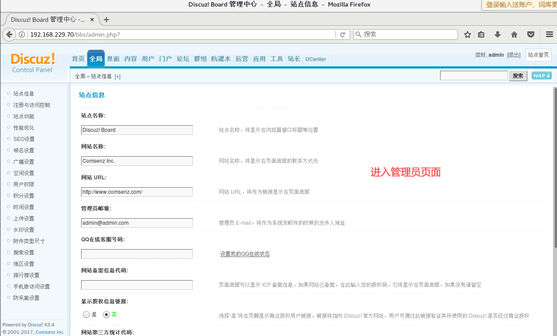Open a new tab with plus button
Viewport: 557px width, 336px height.
tap(106, 20)
